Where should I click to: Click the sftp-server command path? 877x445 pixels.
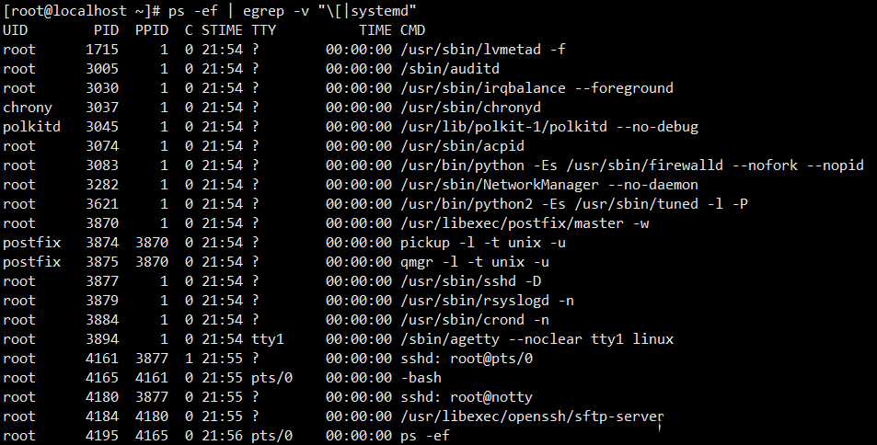[532, 416]
